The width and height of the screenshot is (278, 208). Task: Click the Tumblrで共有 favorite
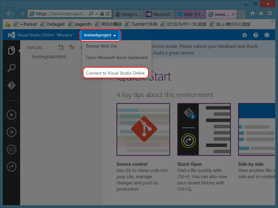(141, 24)
